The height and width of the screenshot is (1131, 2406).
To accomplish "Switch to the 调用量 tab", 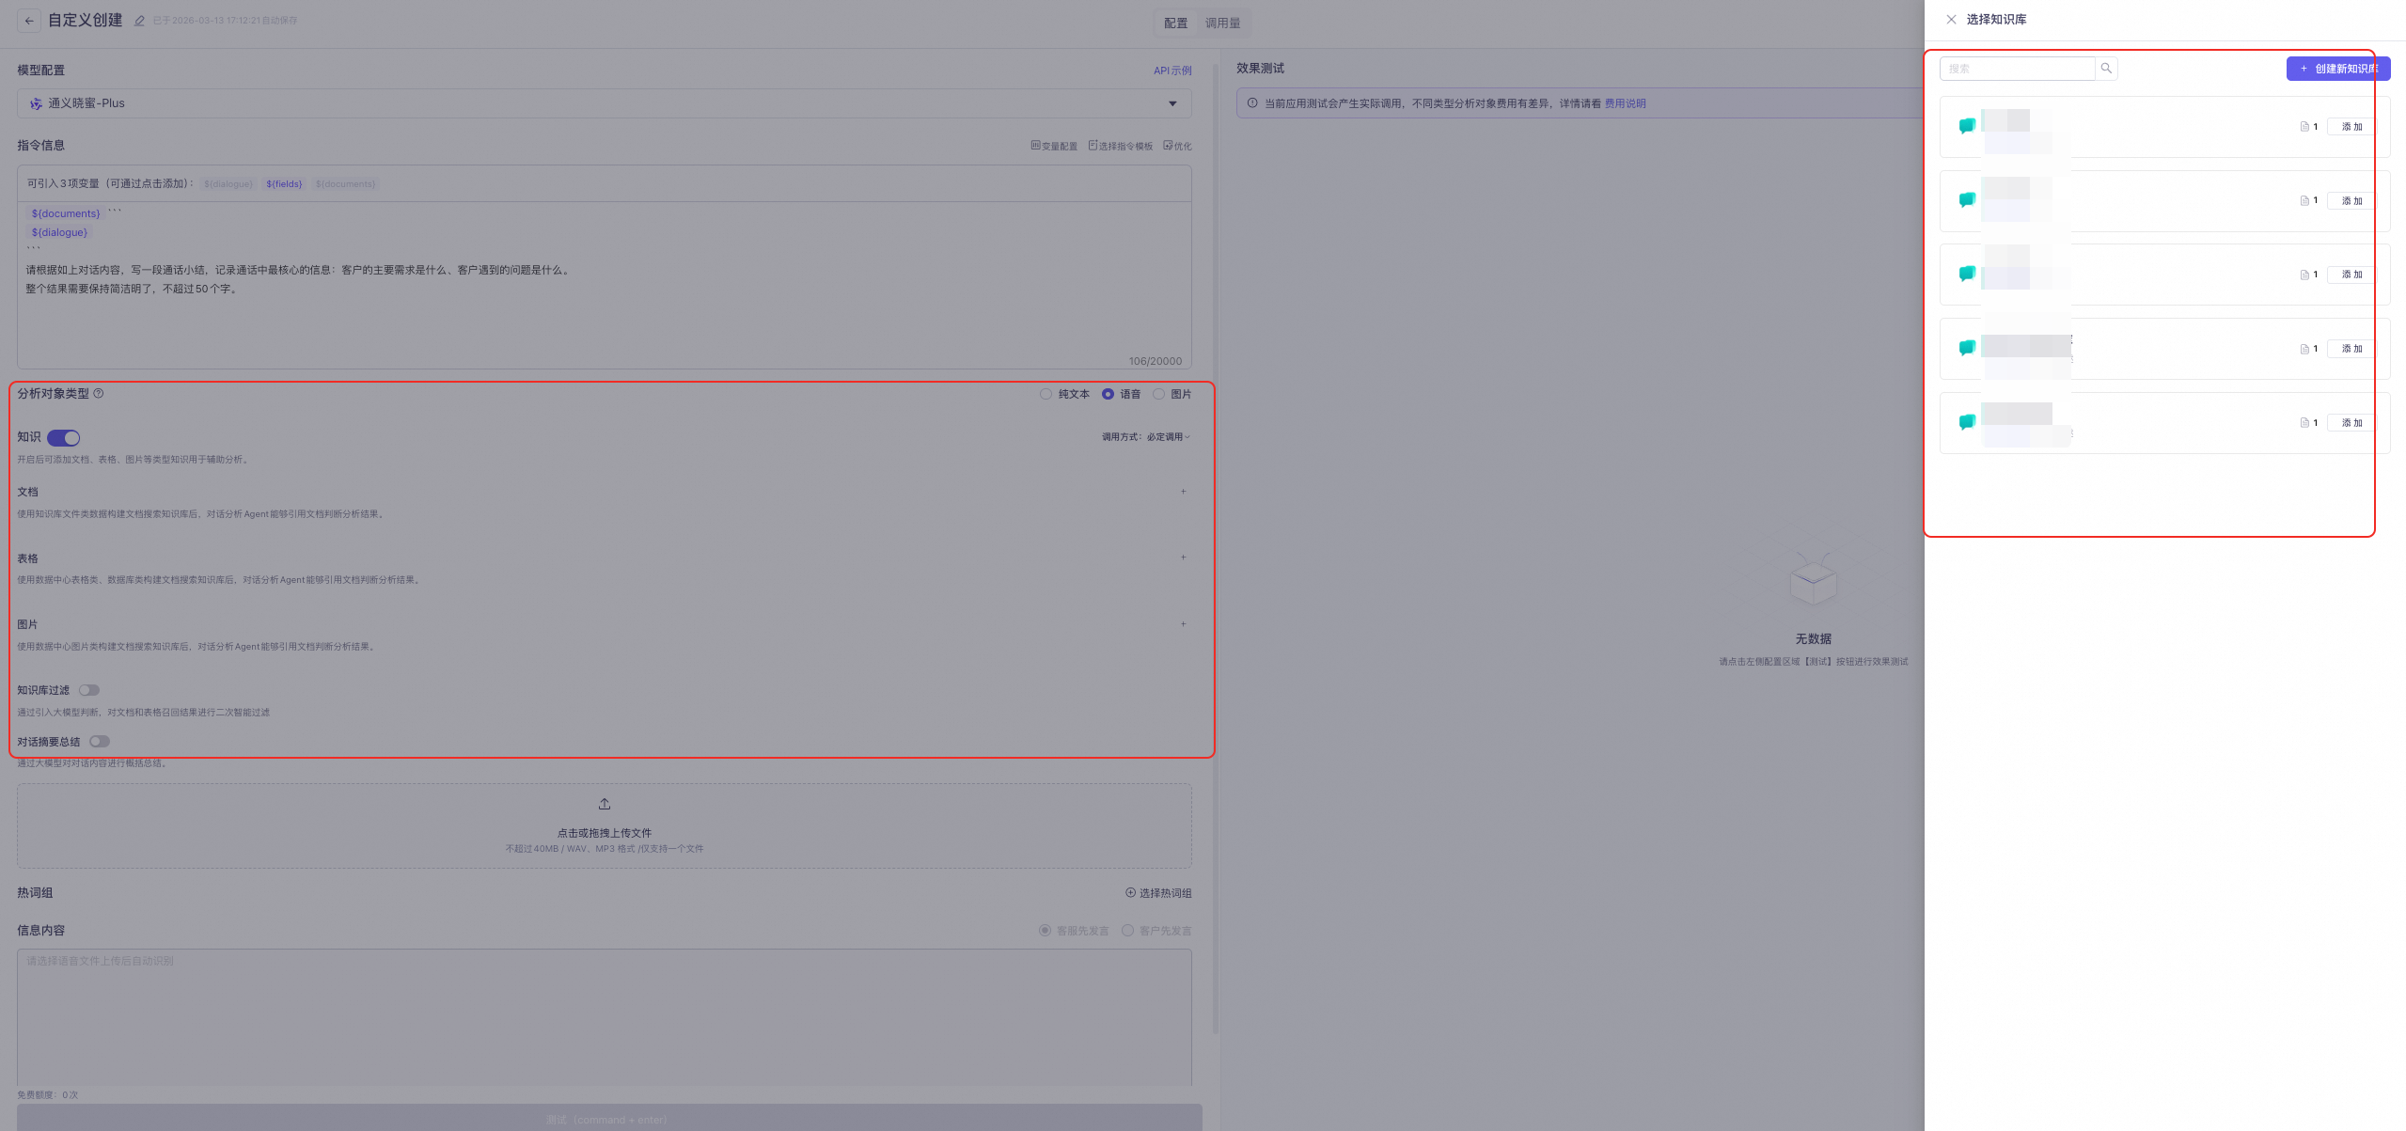I will point(1222,24).
